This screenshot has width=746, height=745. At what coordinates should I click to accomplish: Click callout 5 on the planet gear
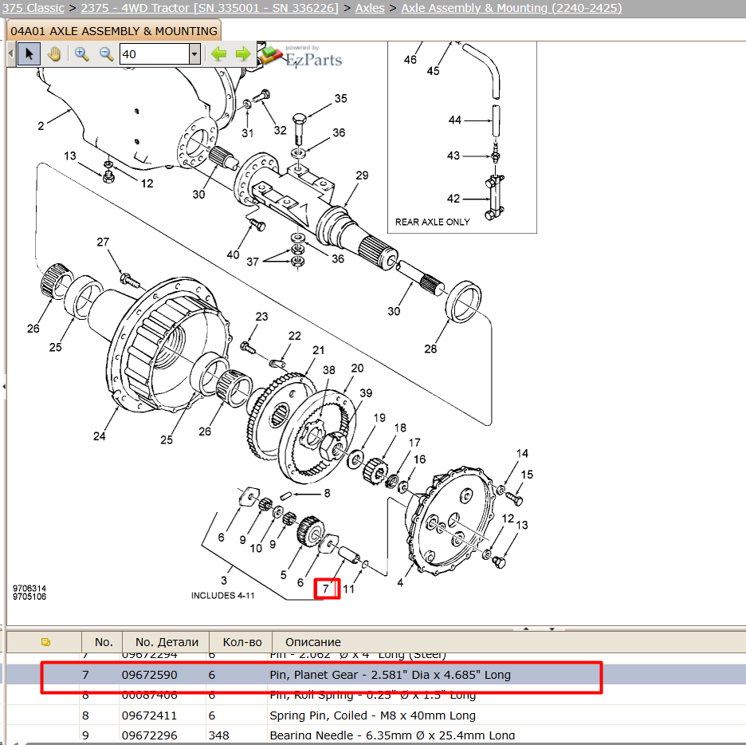tap(283, 576)
